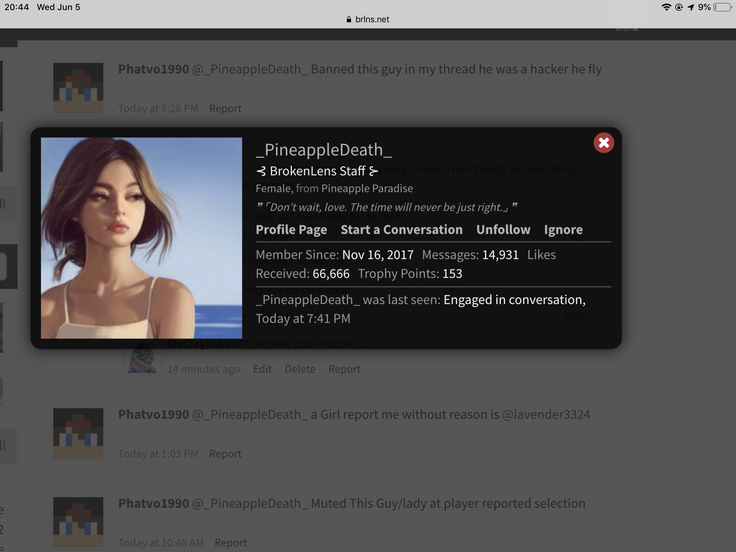Open the Profile Page link
Screen dimensions: 736x552
click(291, 230)
